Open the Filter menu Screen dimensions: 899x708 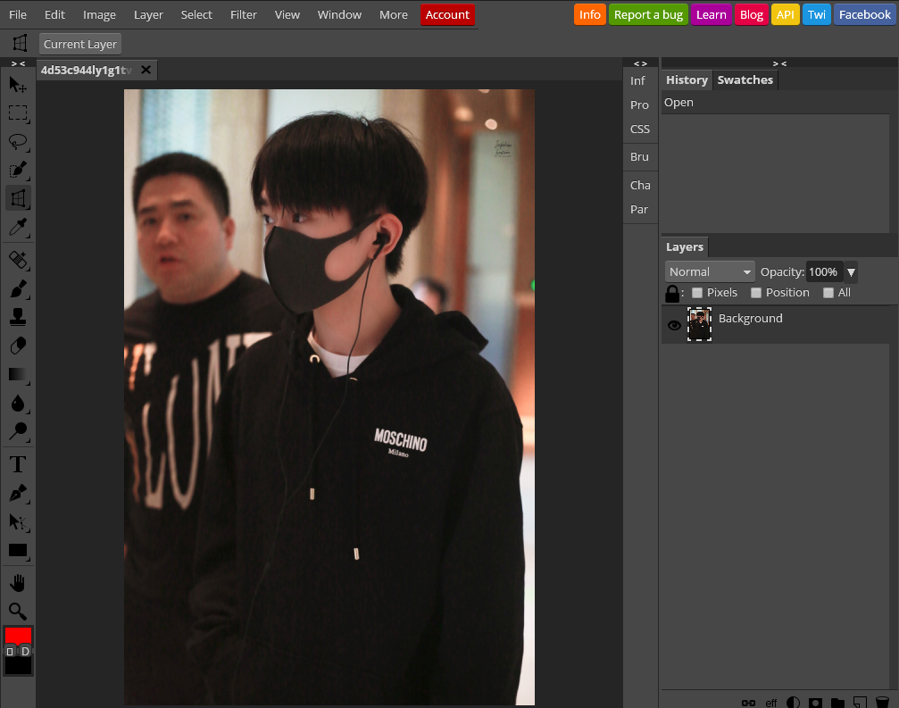[244, 15]
